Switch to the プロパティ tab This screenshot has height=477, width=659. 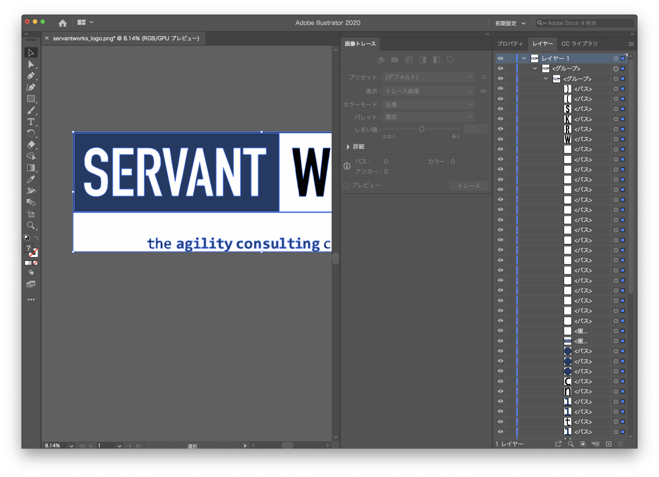click(x=510, y=44)
